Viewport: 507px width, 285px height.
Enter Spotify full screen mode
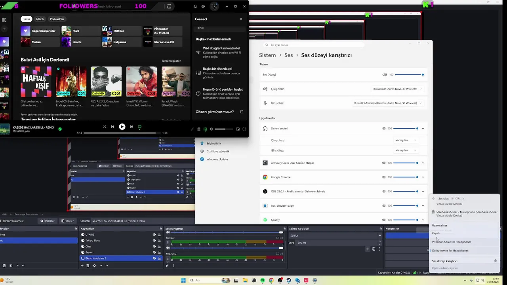click(x=244, y=129)
